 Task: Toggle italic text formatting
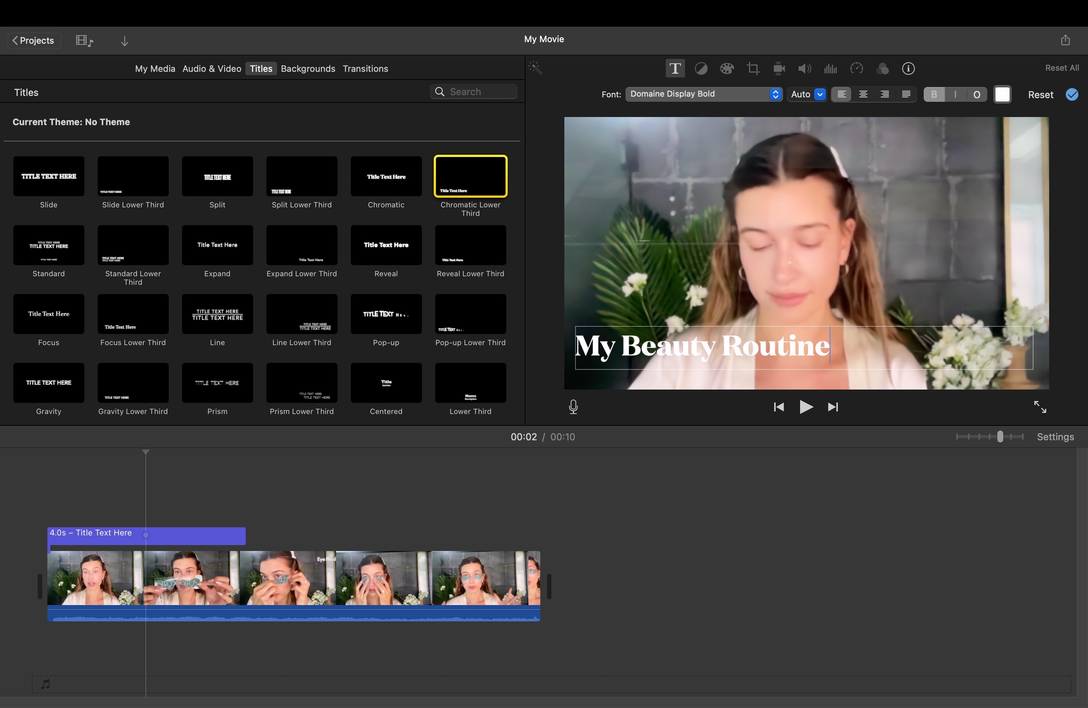955,94
